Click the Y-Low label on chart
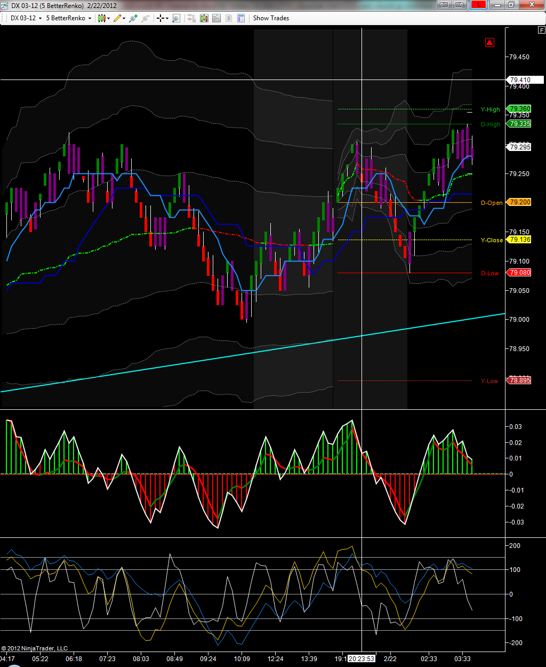The image size is (546, 667). [489, 381]
